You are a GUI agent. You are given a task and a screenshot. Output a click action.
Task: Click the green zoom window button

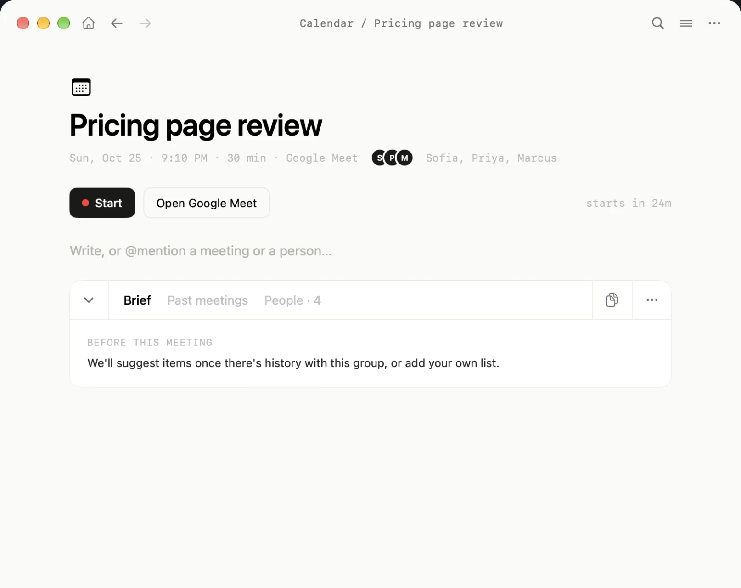click(64, 23)
